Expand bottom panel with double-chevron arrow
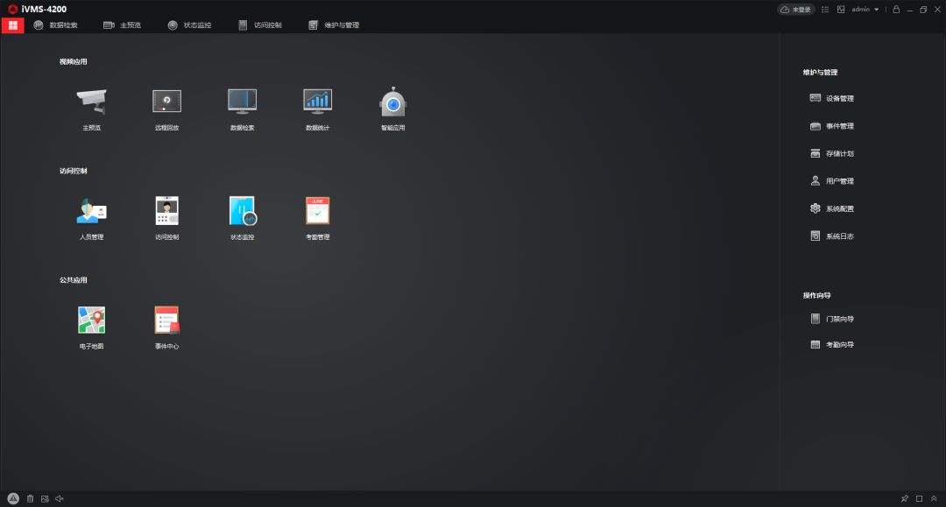Screen dimensions: 946x507 point(934,498)
